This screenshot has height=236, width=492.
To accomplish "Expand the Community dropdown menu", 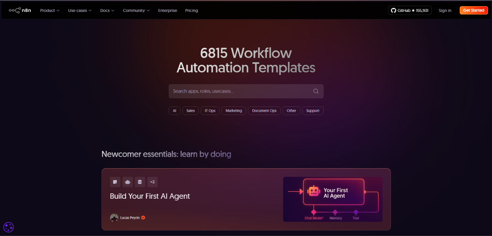I will coord(136,10).
